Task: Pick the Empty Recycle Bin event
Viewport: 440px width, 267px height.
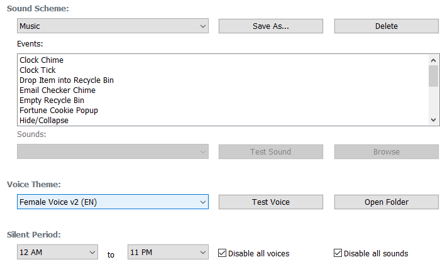Action: 52,101
